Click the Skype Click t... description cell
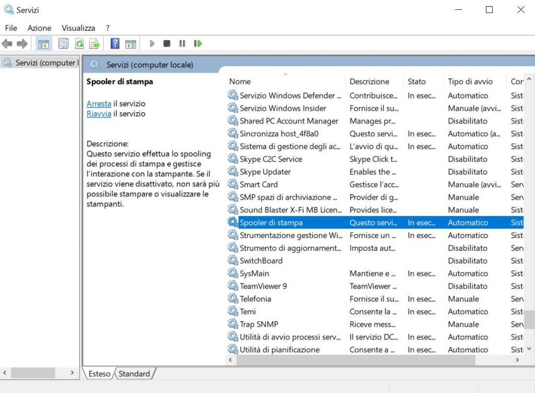Viewport: 535px width, 393px height. tap(373, 159)
